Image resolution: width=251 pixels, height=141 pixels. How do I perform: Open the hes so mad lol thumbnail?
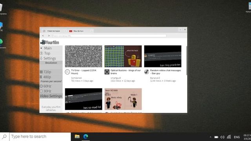coord(84,99)
